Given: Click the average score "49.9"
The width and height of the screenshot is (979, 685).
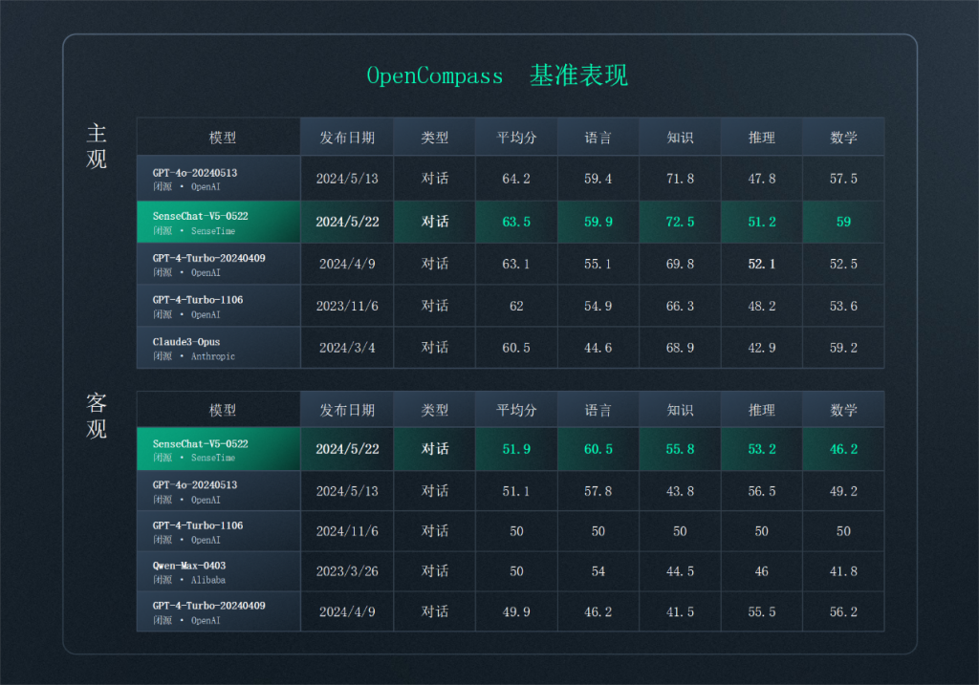Looking at the screenshot, I should click(516, 611).
